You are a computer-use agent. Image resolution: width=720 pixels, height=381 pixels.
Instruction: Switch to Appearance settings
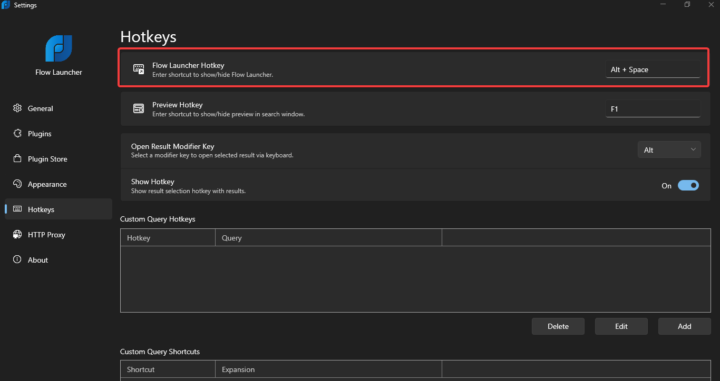pyautogui.click(x=59, y=184)
